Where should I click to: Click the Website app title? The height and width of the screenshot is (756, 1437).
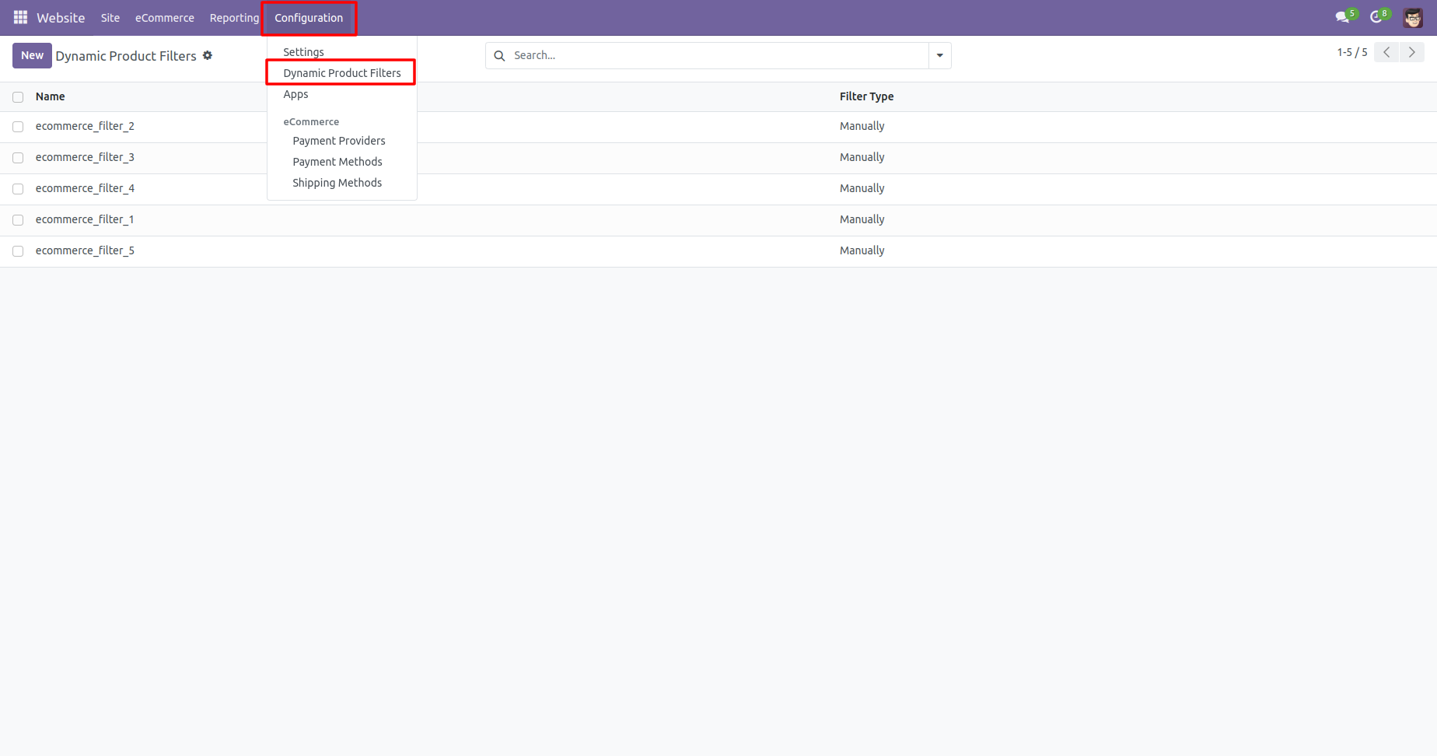pyautogui.click(x=61, y=18)
